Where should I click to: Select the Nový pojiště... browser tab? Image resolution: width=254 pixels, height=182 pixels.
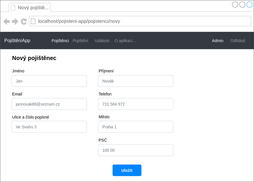pyautogui.click(x=30, y=7)
